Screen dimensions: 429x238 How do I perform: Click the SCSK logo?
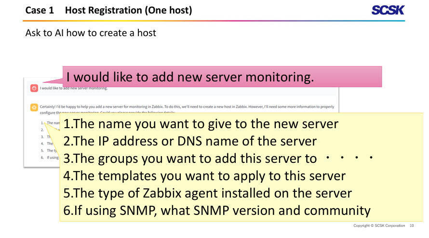point(388,10)
